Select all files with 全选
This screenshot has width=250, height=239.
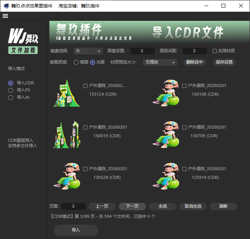click(x=163, y=206)
